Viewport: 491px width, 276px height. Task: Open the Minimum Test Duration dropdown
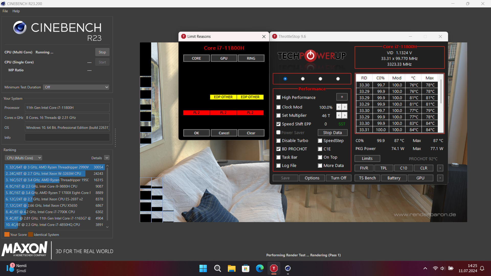click(76, 87)
